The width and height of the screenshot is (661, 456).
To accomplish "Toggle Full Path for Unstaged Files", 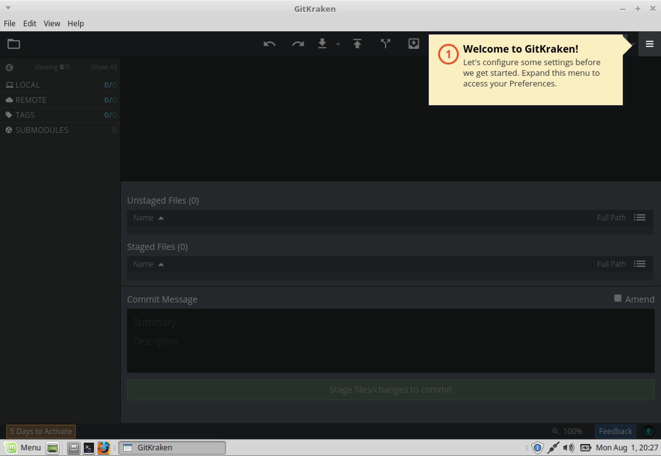I will coord(611,218).
